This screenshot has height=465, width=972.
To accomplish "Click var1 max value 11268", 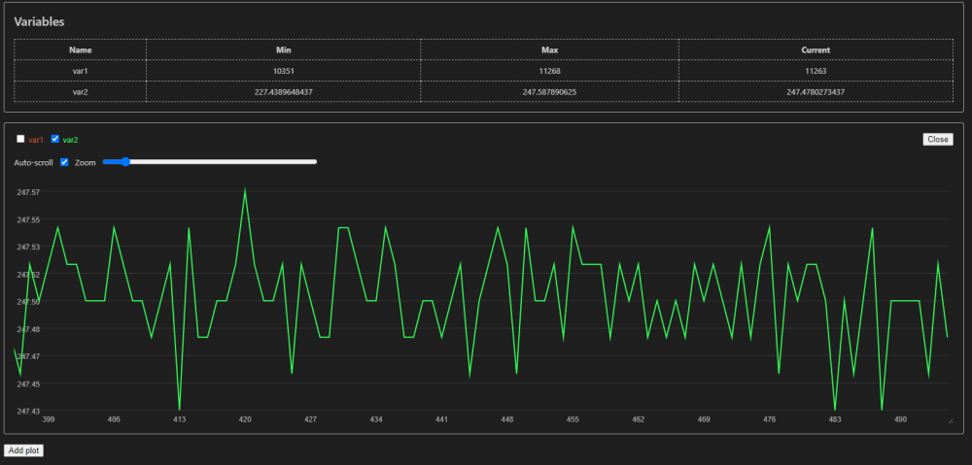I will click(549, 71).
